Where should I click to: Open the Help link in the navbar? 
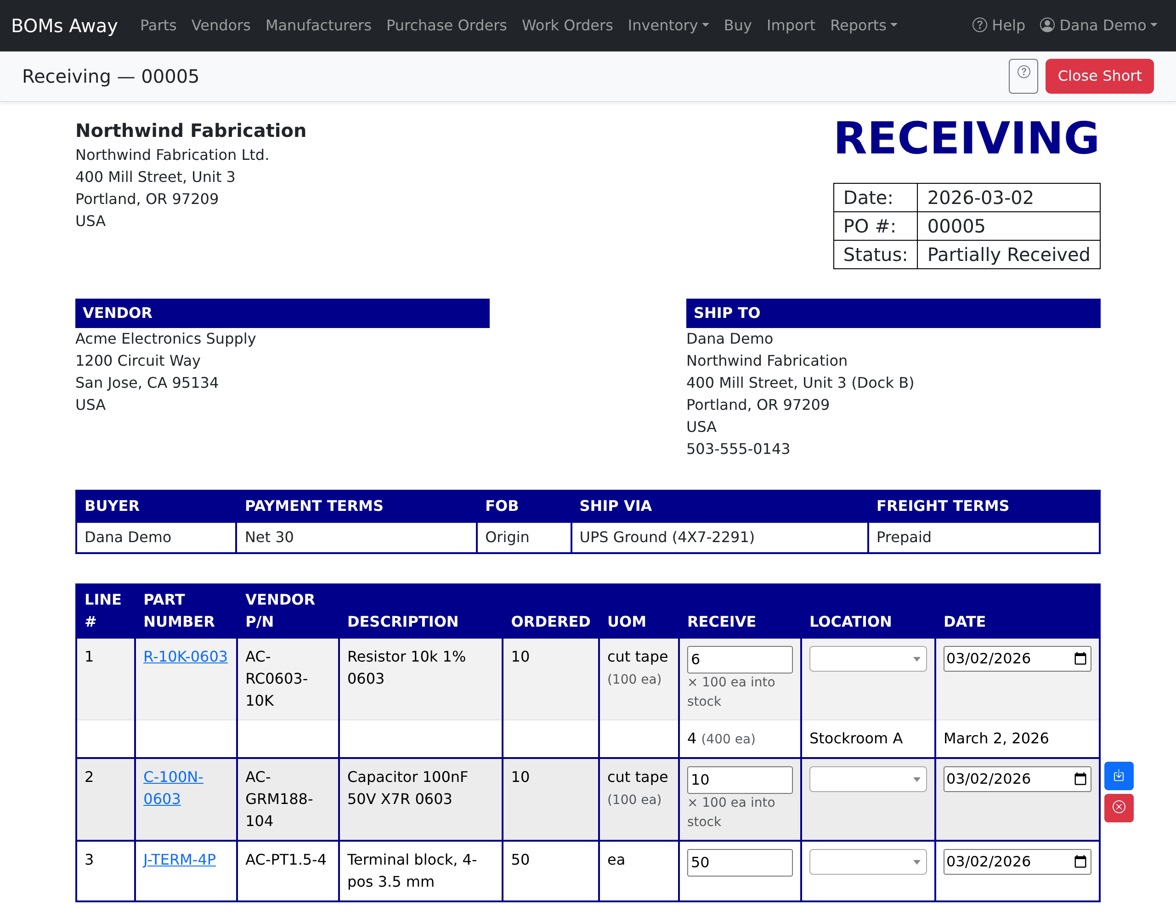tap(998, 25)
